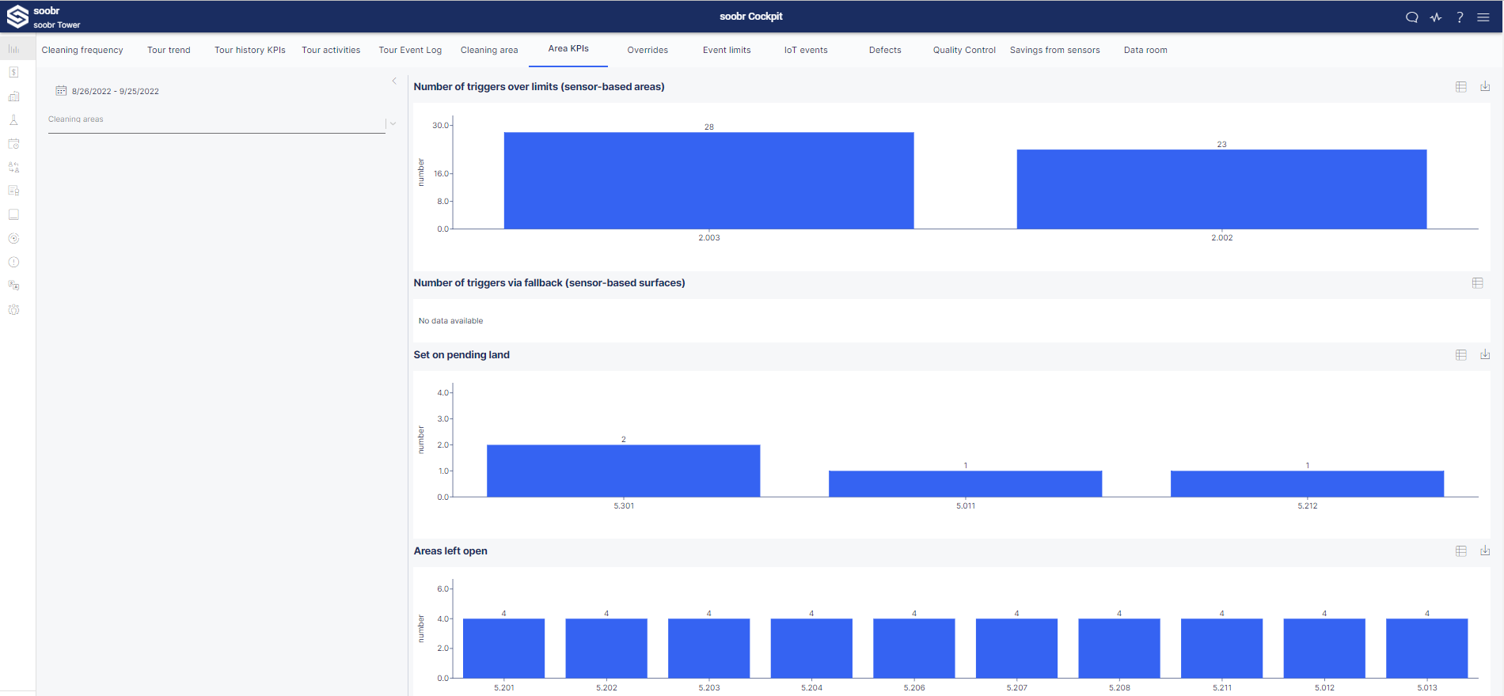This screenshot has height=696, width=1504.
Task: Click the 'soobr Cockpit' header title
Action: [751, 17]
